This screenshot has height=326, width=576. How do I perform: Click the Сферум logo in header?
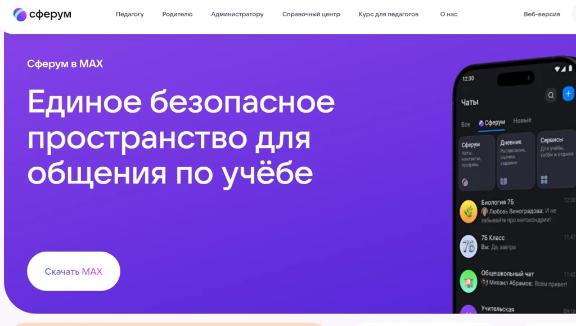[42, 14]
